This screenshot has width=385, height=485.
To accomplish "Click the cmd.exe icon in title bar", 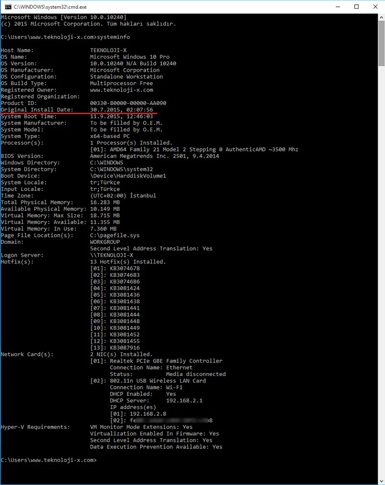I will click(x=8, y=7).
